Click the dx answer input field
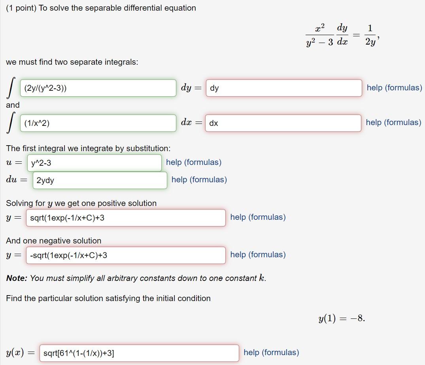The width and height of the screenshot is (425, 365). [x=283, y=123]
